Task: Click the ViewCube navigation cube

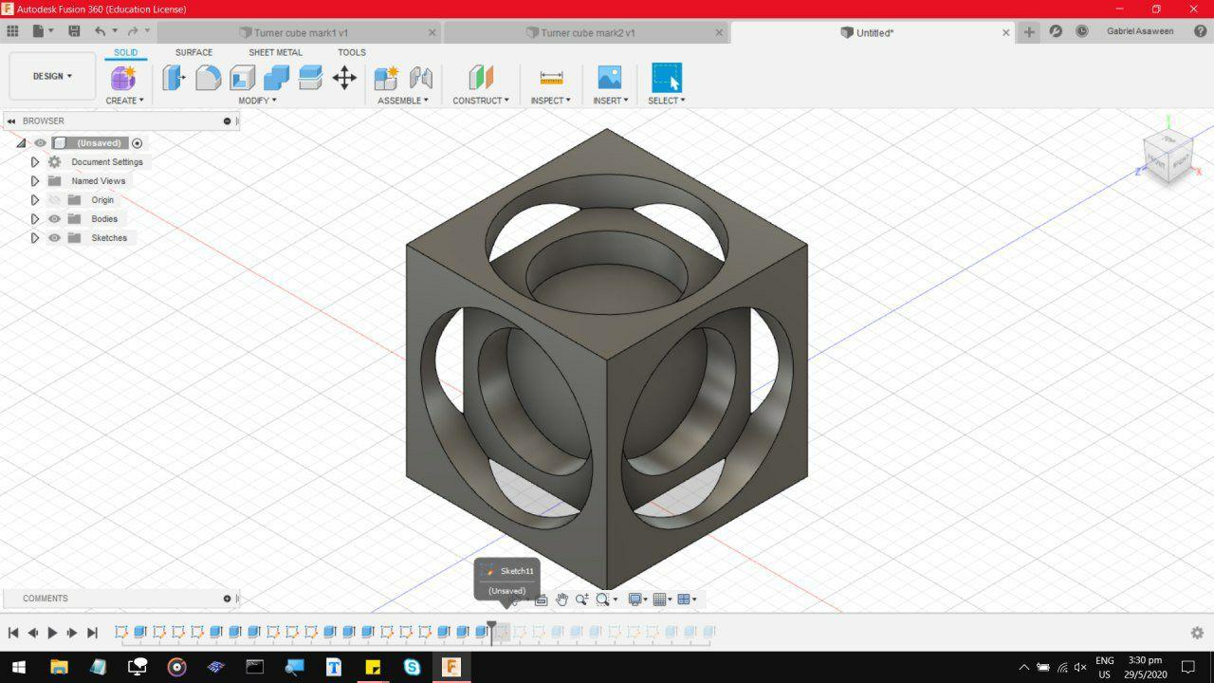Action: [x=1168, y=157]
